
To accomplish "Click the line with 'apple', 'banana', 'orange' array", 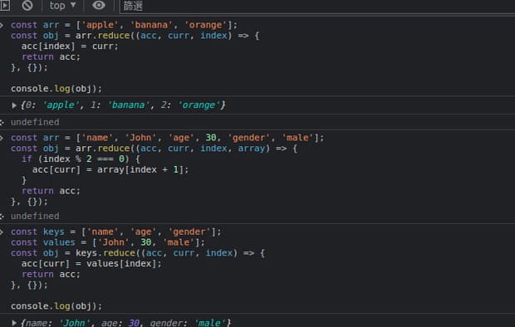I will point(124,25).
